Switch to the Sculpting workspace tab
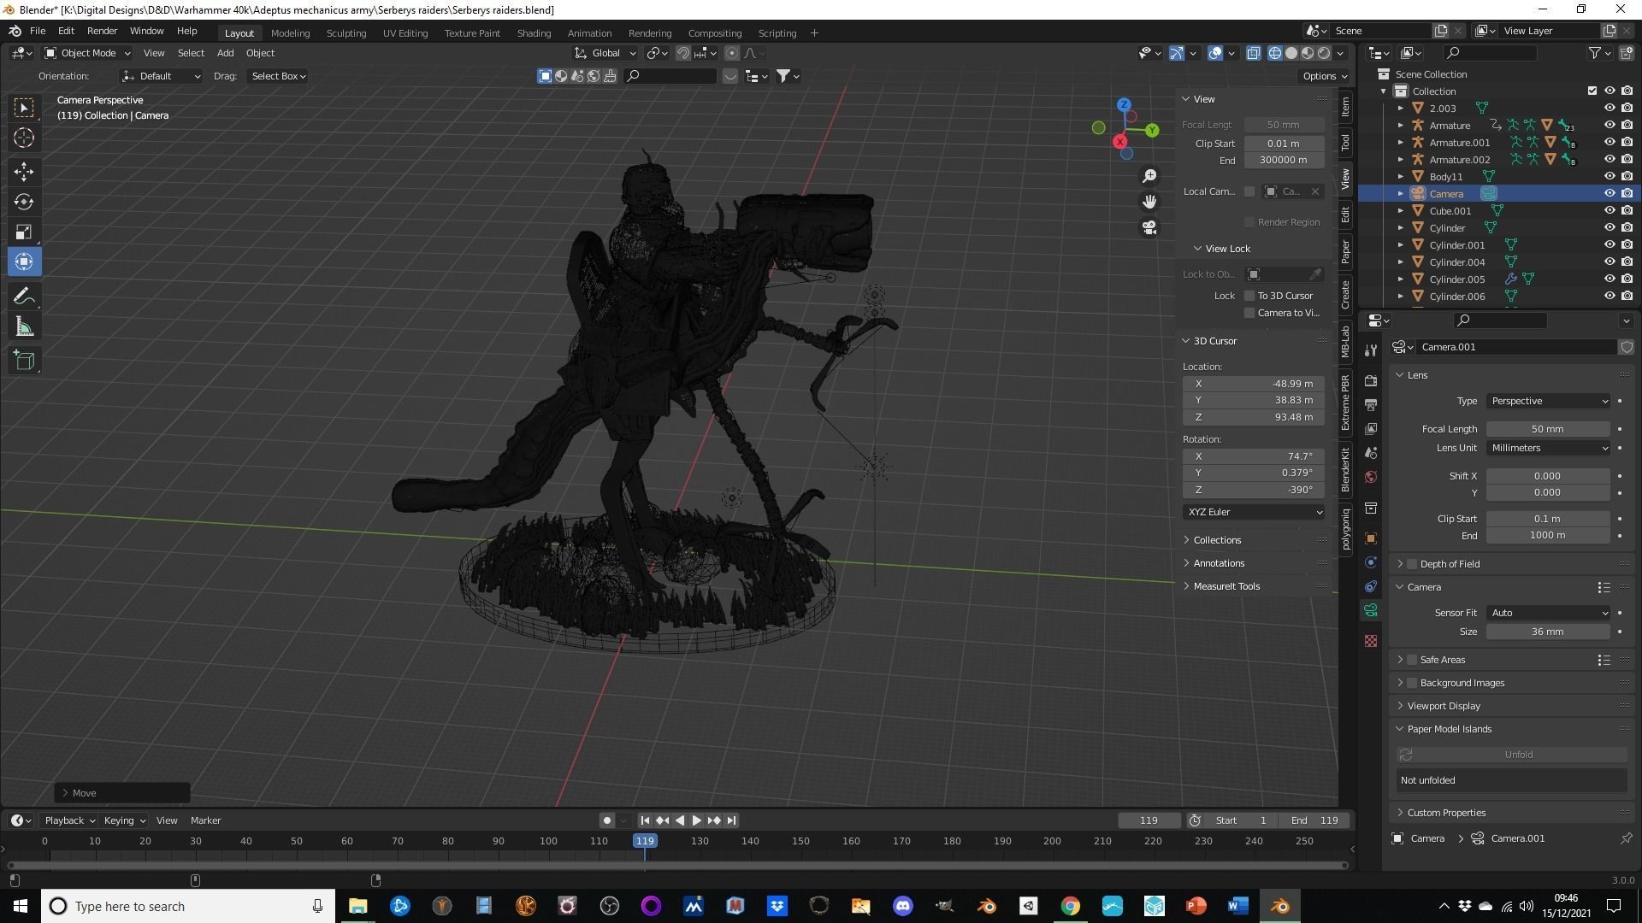 coord(346,33)
